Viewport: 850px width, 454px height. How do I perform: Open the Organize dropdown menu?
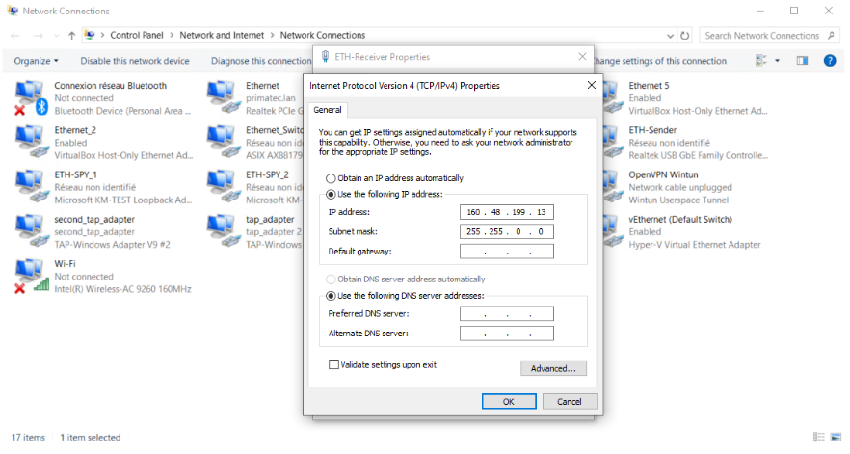tap(36, 61)
